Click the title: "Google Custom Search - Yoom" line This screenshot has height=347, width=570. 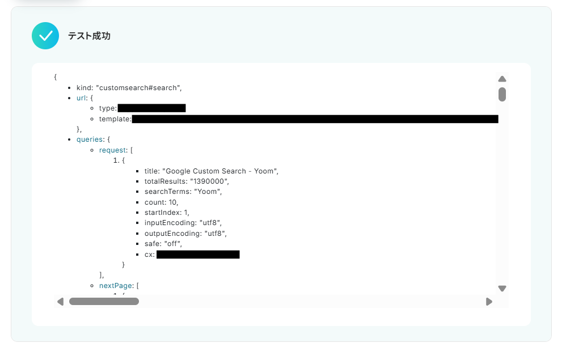[211, 171]
